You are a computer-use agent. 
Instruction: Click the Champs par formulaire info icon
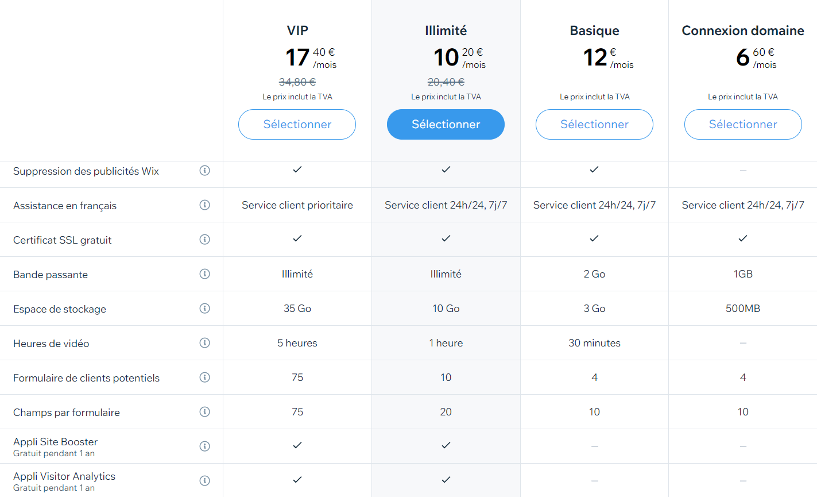pyautogui.click(x=204, y=412)
